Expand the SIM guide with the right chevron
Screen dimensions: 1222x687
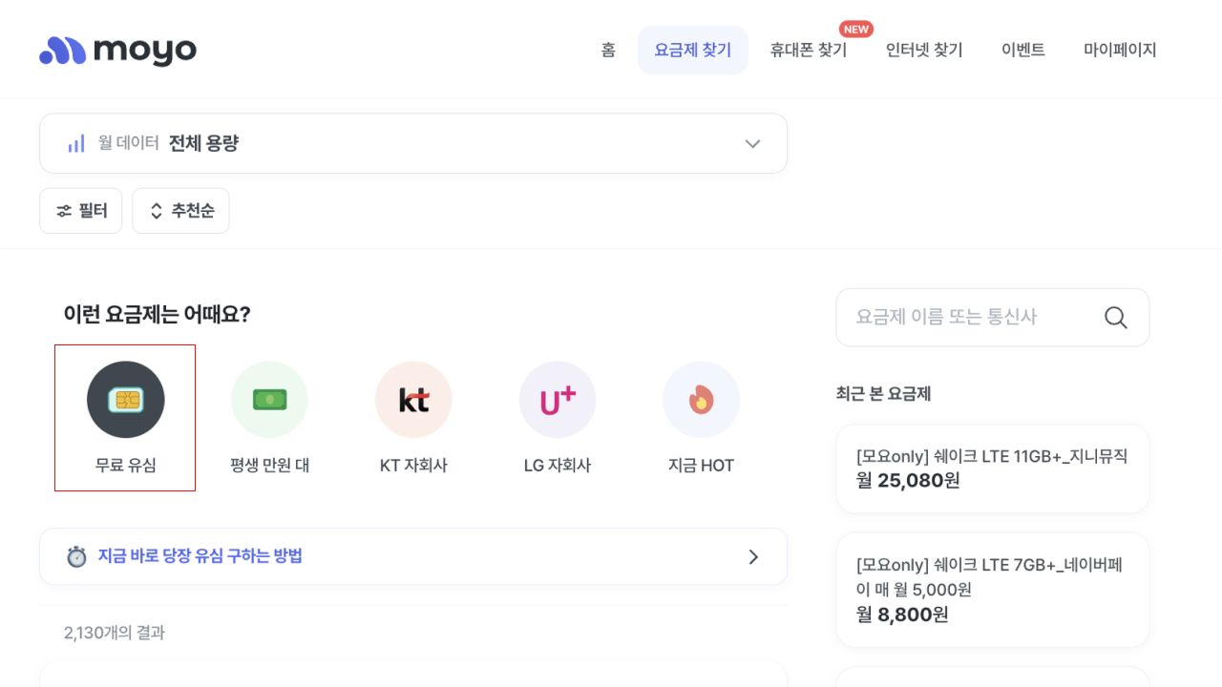[x=752, y=555]
